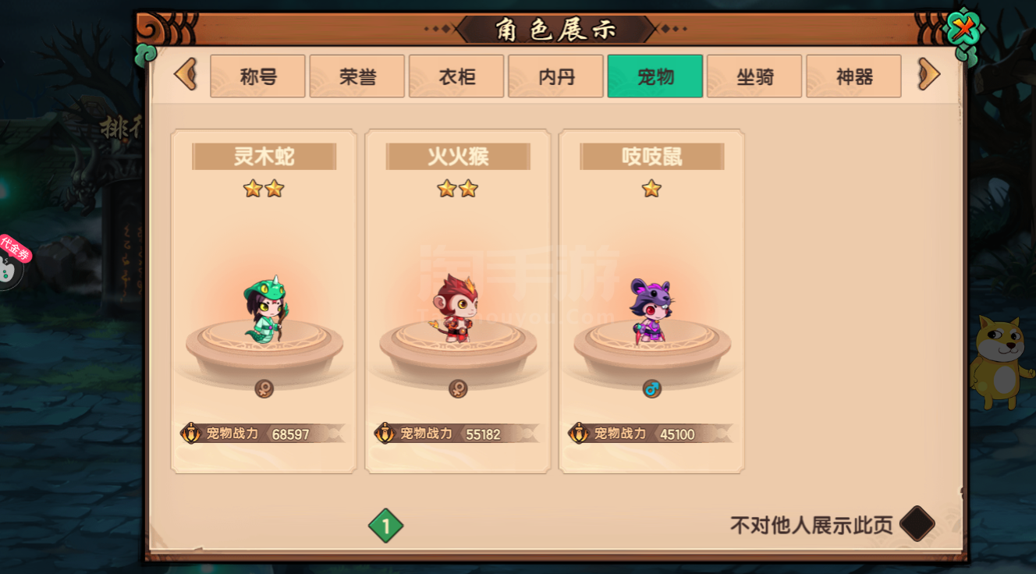Switch to the 神器 tab
Image resolution: width=1036 pixels, height=574 pixels.
click(x=853, y=76)
